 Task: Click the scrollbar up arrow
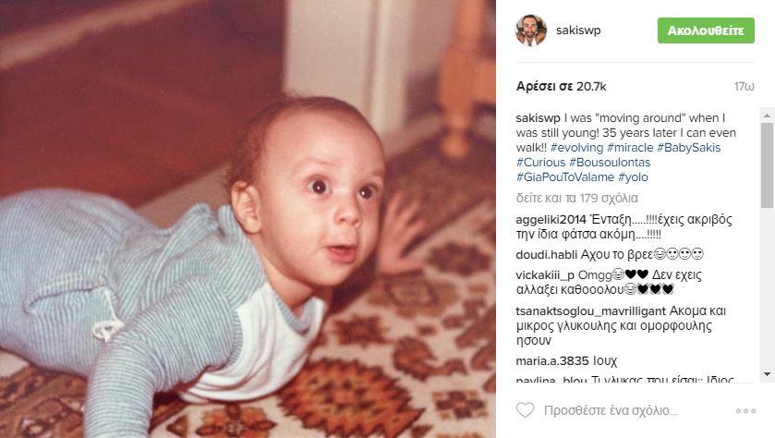[767, 116]
